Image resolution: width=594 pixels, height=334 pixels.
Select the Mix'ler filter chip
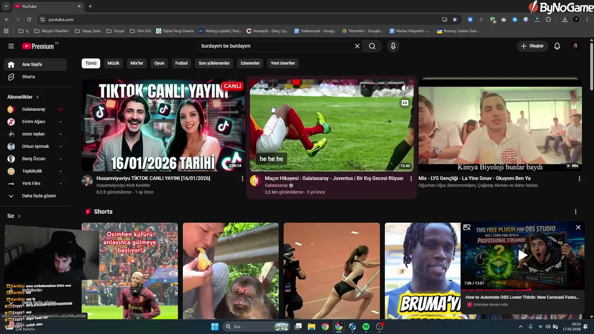(x=137, y=63)
